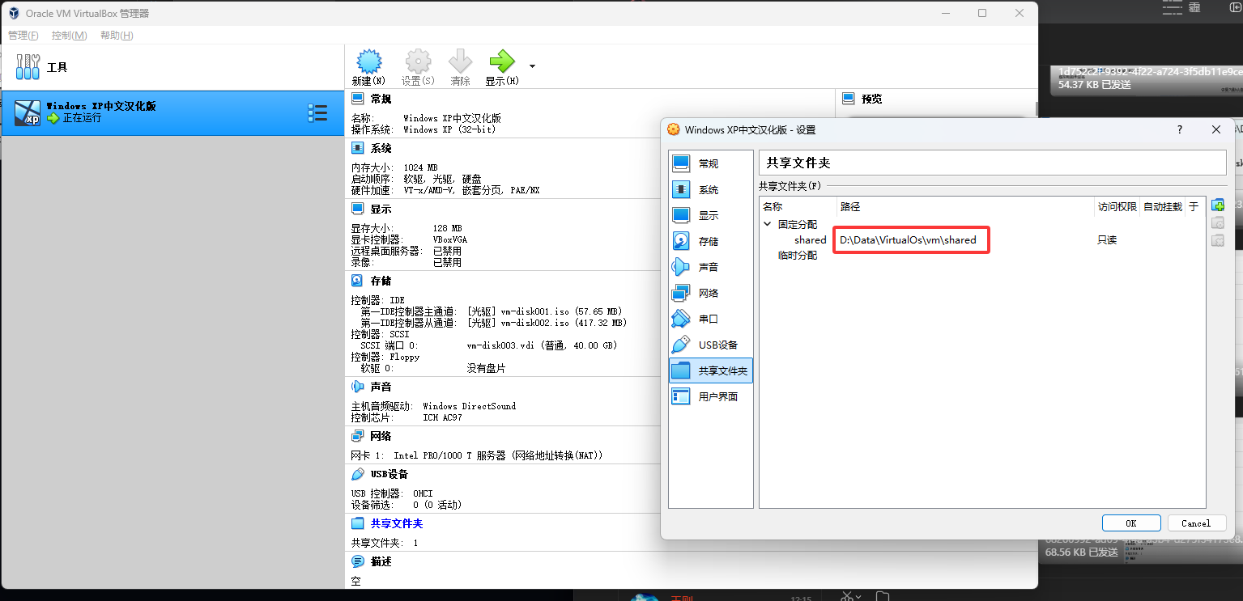Viewport: 1243px width, 601px height.
Task: Select 声音 (Audio) settings category
Action: click(708, 267)
